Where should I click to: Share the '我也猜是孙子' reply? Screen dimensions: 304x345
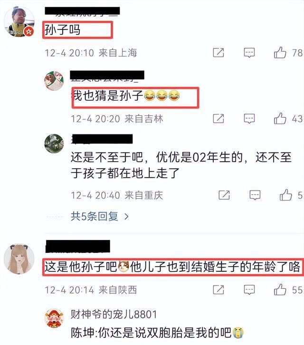coord(218,119)
